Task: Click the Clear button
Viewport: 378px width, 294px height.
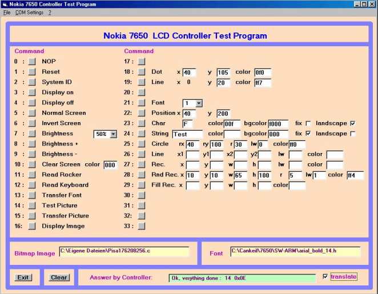Action: [59, 277]
